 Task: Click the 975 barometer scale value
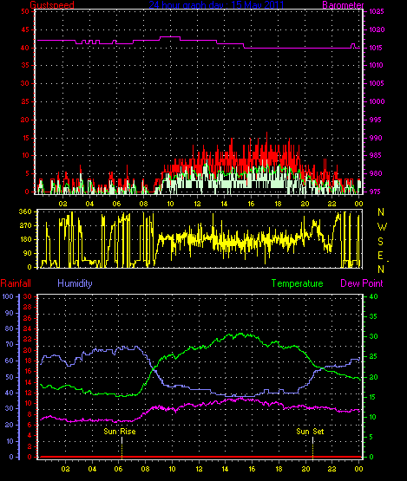point(376,192)
